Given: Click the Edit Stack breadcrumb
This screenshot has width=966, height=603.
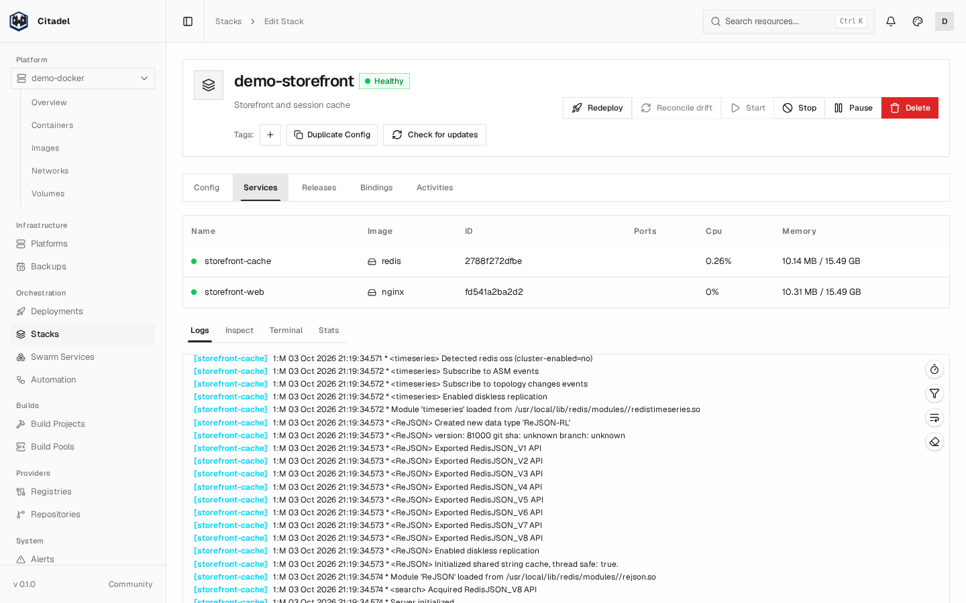Looking at the screenshot, I should coord(284,21).
